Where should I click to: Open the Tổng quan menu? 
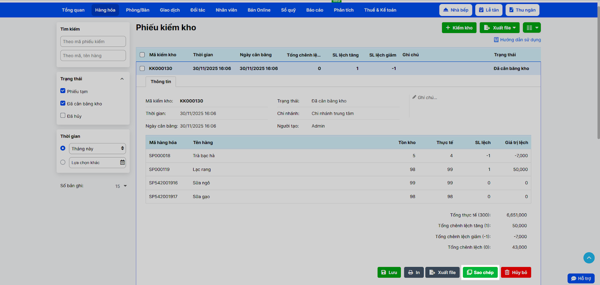73,10
